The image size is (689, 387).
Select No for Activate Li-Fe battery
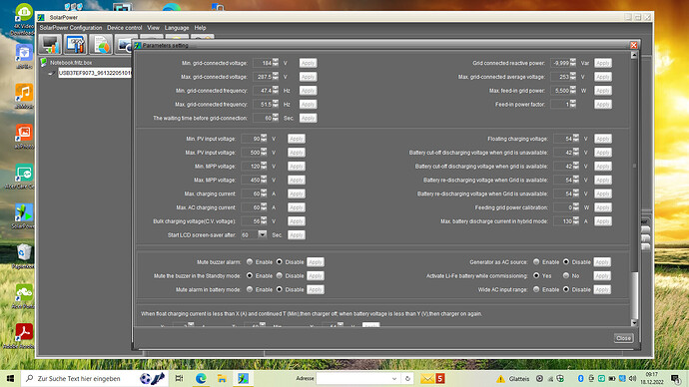566,275
